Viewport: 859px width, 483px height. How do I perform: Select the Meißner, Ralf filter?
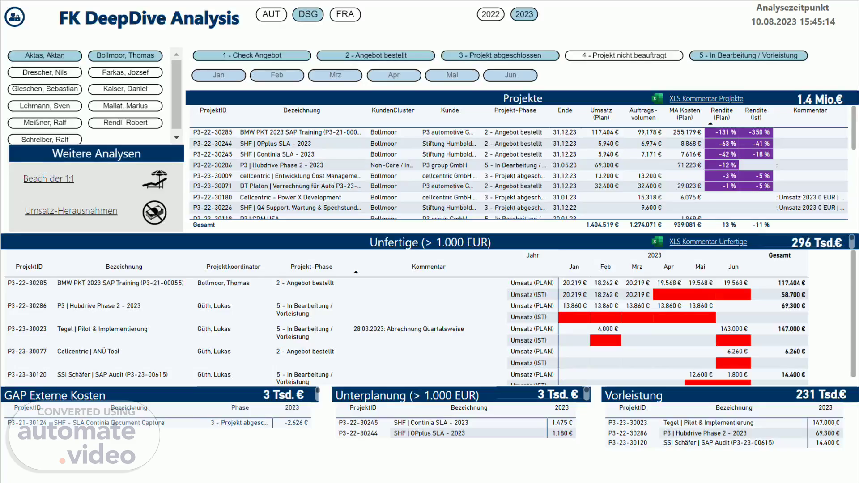click(45, 123)
